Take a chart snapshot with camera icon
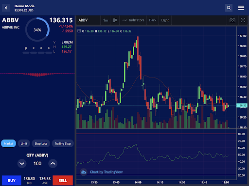The image size is (249, 186). click(232, 20)
